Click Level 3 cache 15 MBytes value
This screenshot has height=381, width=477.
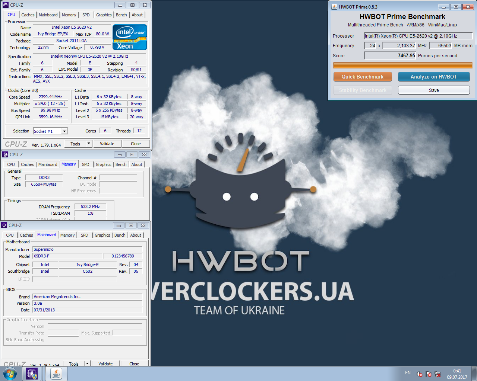click(x=109, y=117)
